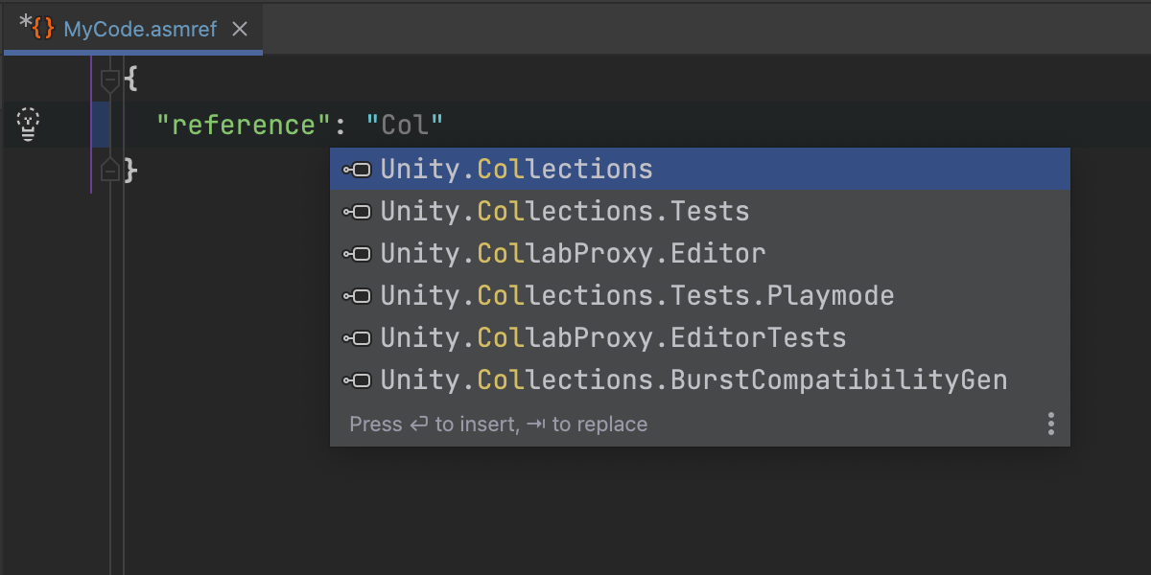Select Unity.Collections.Tests.Playmode entry
The width and height of the screenshot is (1151, 575).
tap(637, 296)
